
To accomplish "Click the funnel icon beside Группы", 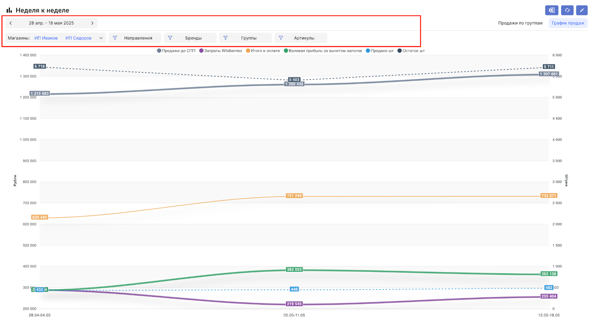I will tap(225, 38).
